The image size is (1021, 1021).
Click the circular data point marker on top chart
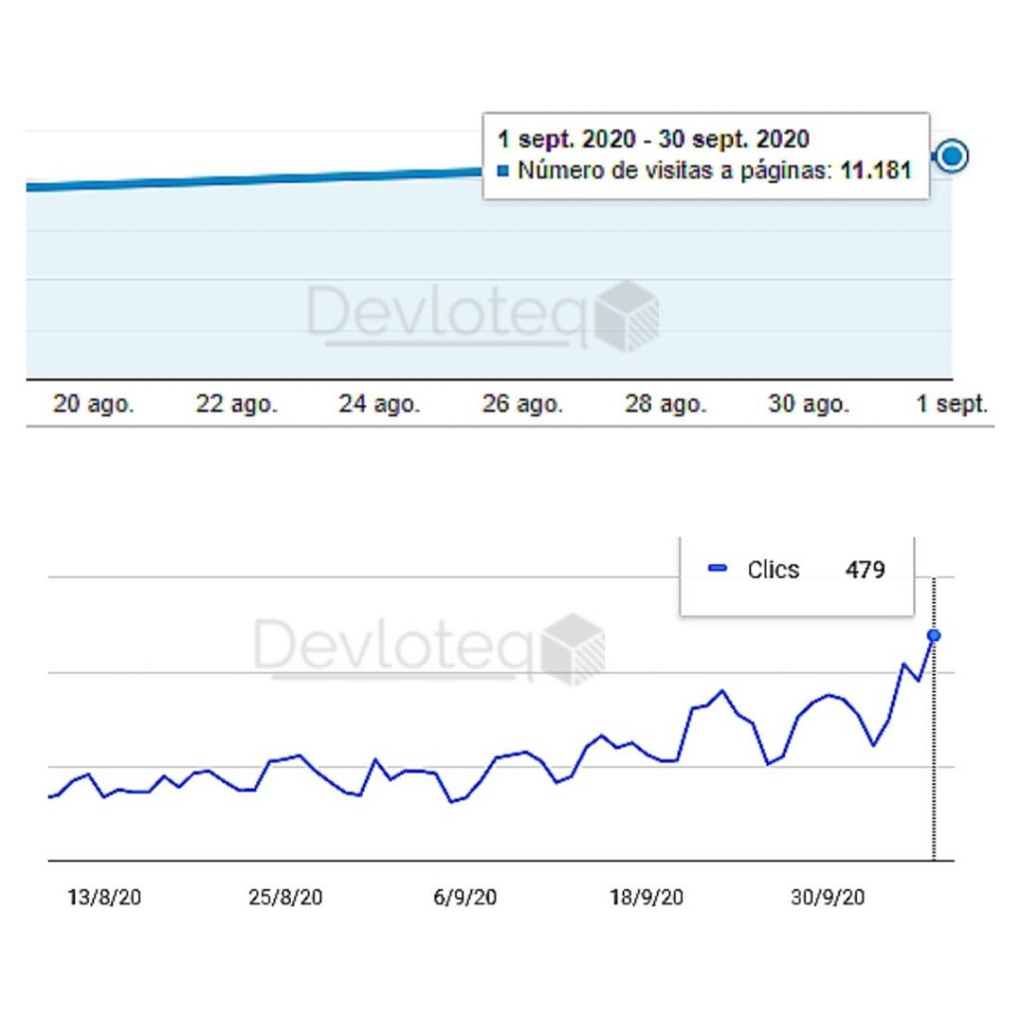coord(953,157)
